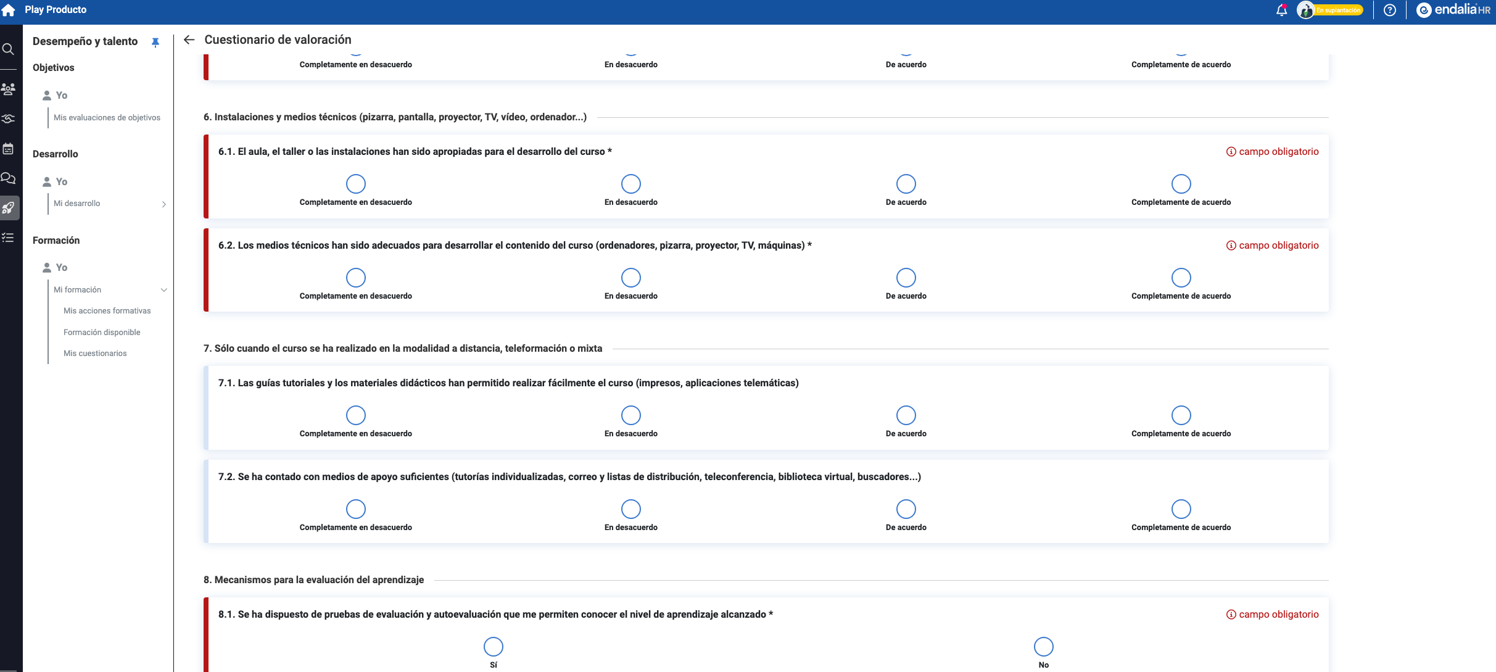Open the chat bubbles sidebar icon
The width and height of the screenshot is (1496, 672).
pyautogui.click(x=9, y=178)
